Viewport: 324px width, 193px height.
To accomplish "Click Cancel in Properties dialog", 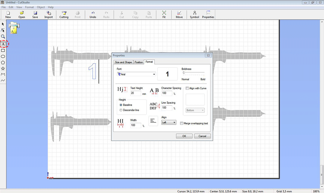I will [x=202, y=136].
